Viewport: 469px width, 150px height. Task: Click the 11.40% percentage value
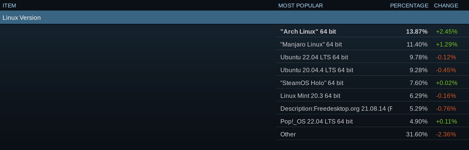[x=417, y=44]
